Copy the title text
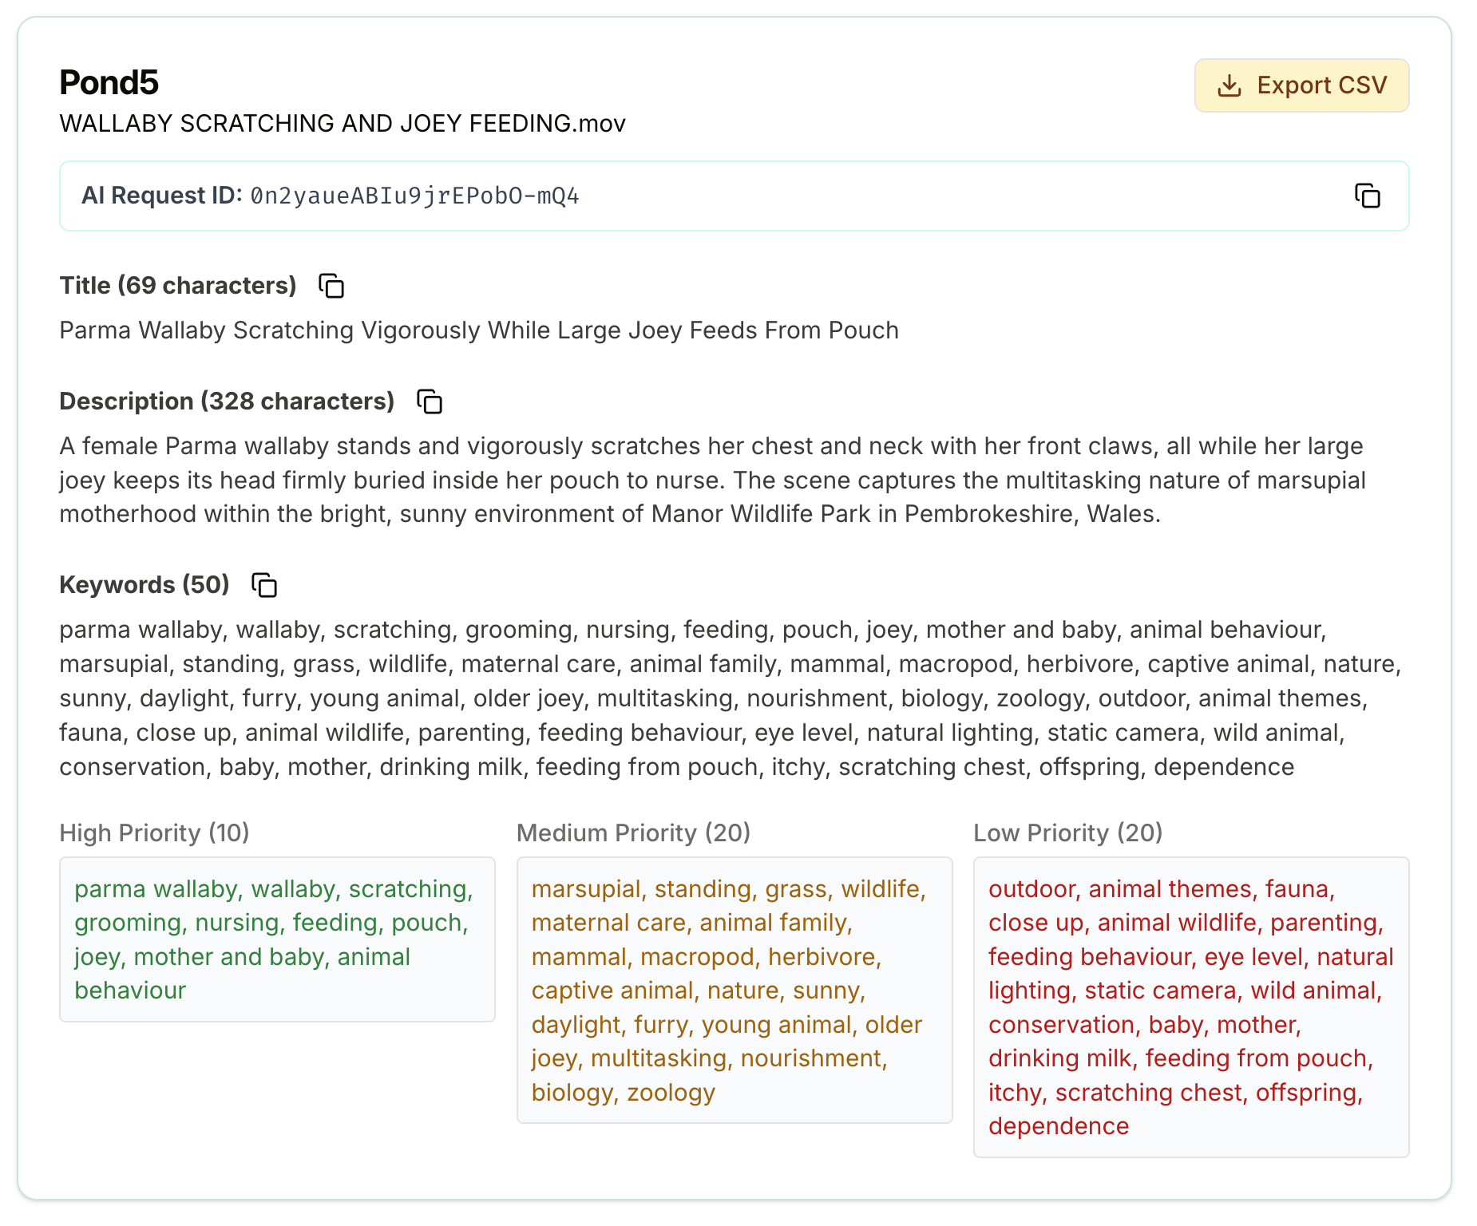This screenshot has height=1226, width=1477. click(x=331, y=286)
